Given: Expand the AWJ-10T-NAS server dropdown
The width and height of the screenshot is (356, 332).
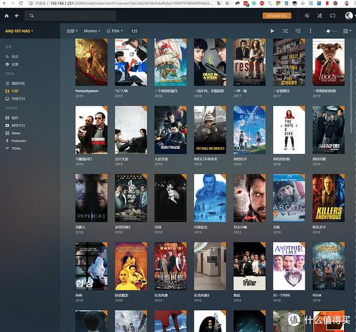Looking at the screenshot, I should pos(19,31).
